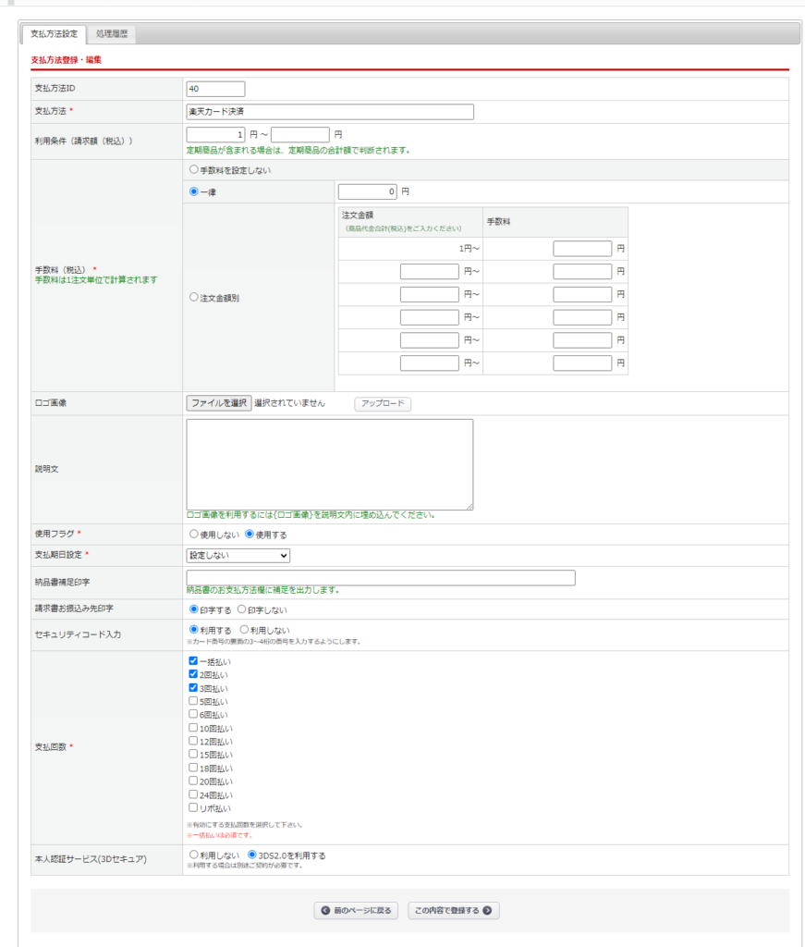Uncheck the 2回払い checkbox
The width and height of the screenshot is (805, 947).
[193, 675]
